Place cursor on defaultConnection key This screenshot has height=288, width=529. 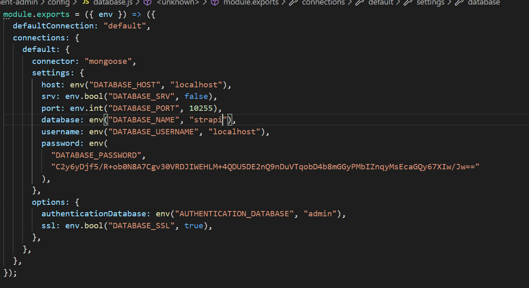54,26
